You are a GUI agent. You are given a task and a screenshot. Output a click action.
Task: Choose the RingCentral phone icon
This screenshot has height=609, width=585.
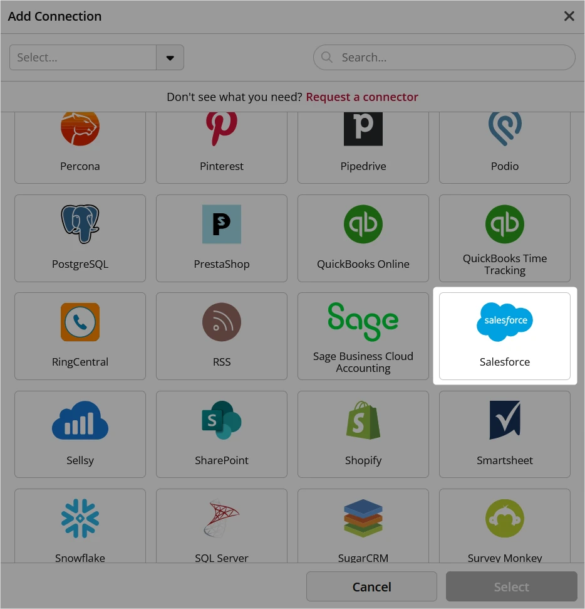(80, 322)
